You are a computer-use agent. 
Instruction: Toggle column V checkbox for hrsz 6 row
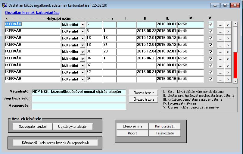click(210, 24)
